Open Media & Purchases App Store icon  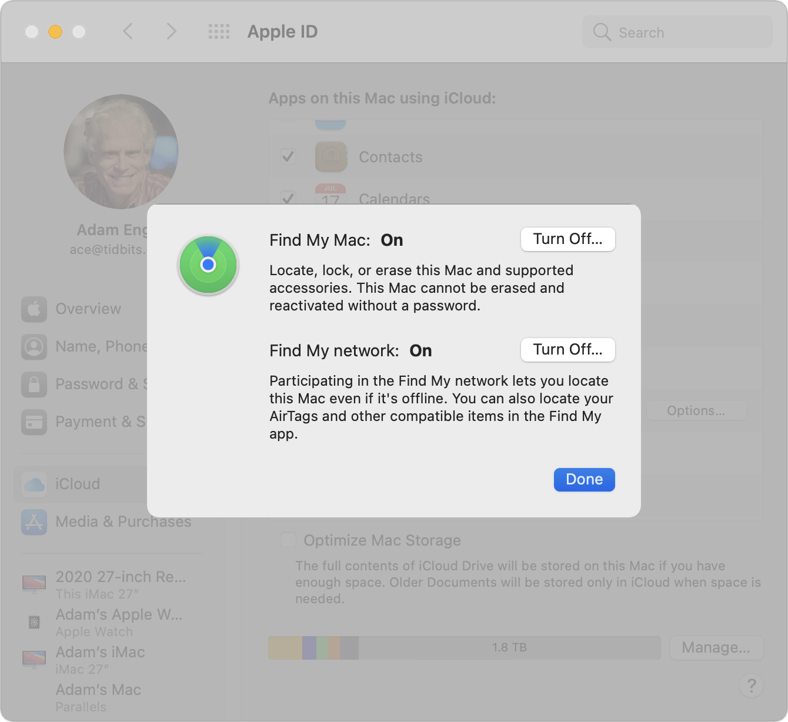(34, 522)
